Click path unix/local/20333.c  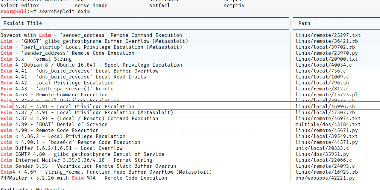(x=322, y=148)
